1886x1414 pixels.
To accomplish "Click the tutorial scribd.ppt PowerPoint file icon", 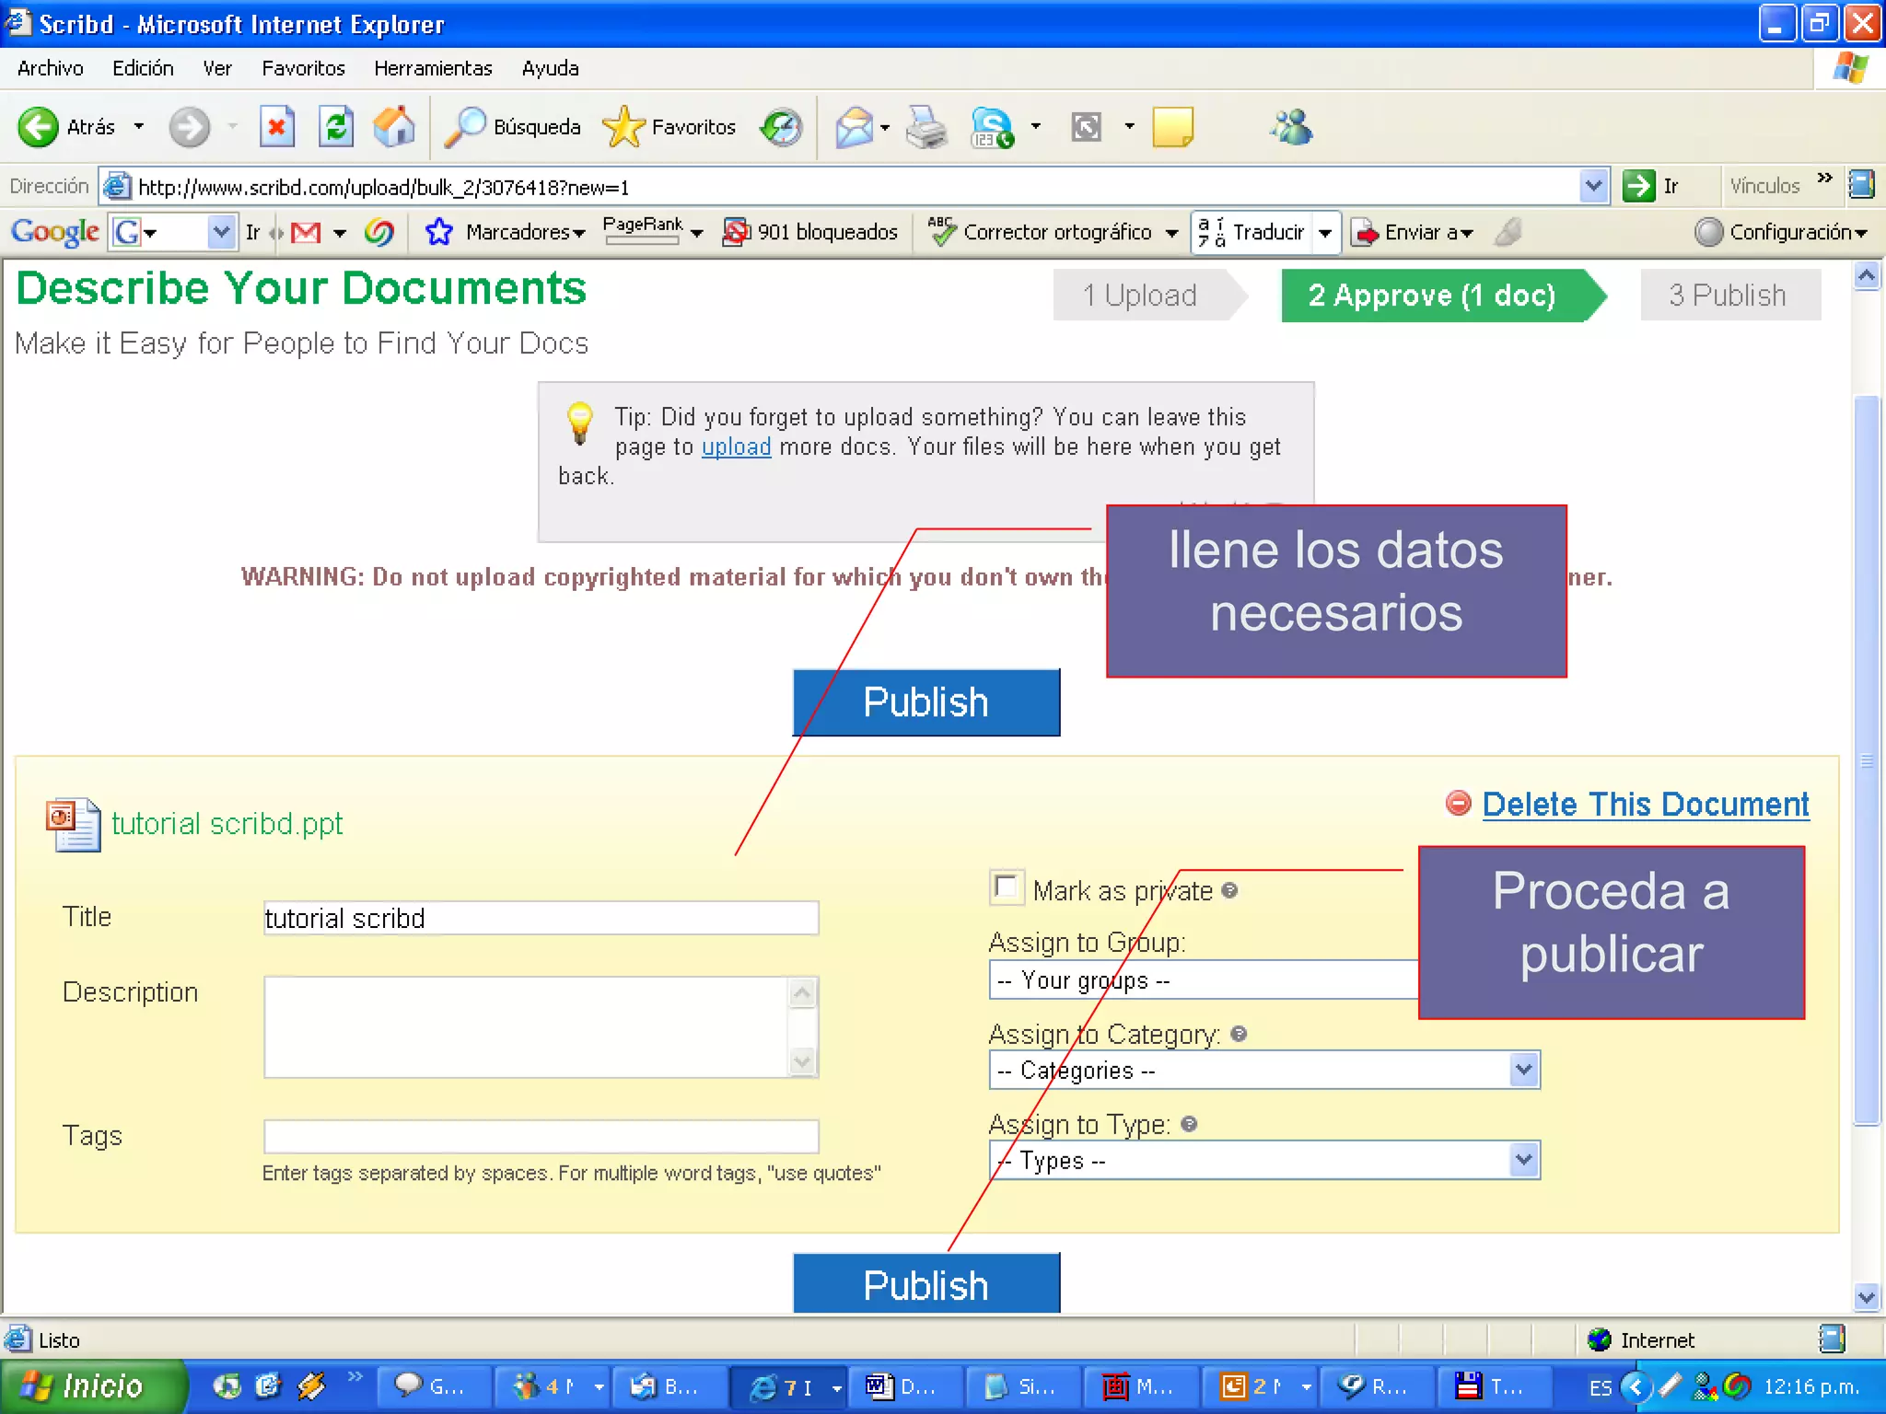I will point(73,824).
